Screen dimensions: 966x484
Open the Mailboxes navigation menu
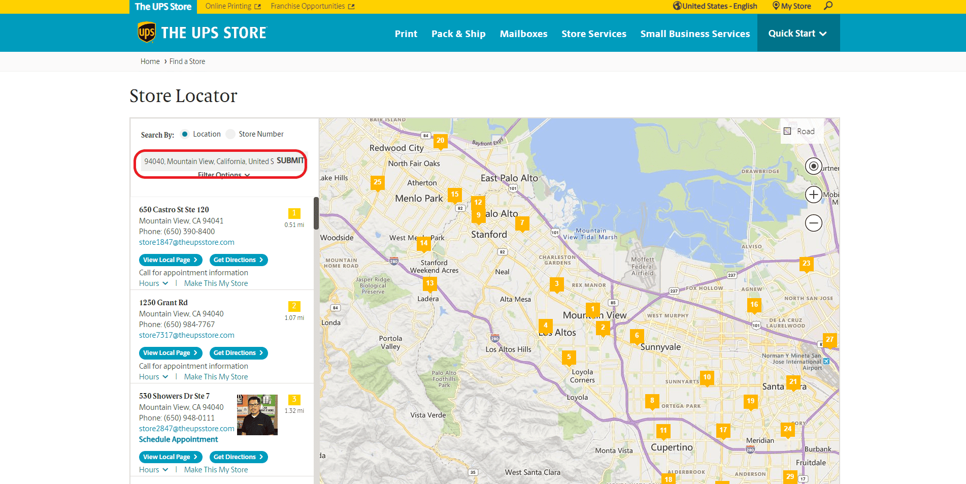tap(523, 34)
